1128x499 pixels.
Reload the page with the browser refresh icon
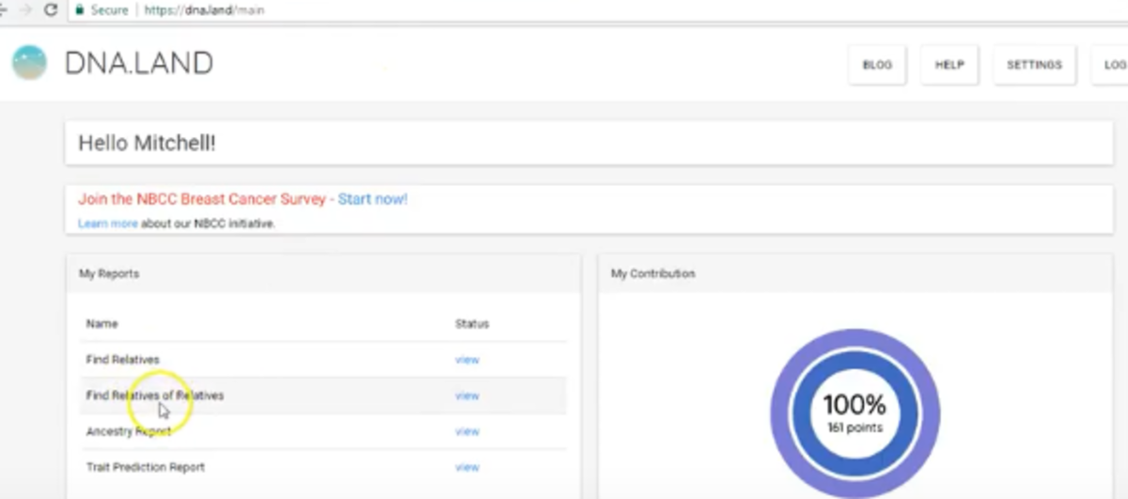(x=52, y=10)
